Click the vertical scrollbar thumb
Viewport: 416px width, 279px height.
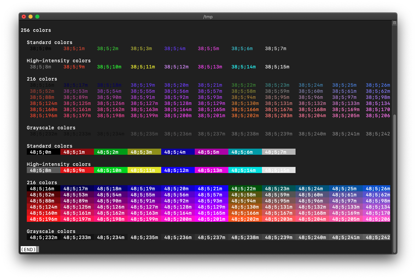pyautogui.click(x=394, y=183)
